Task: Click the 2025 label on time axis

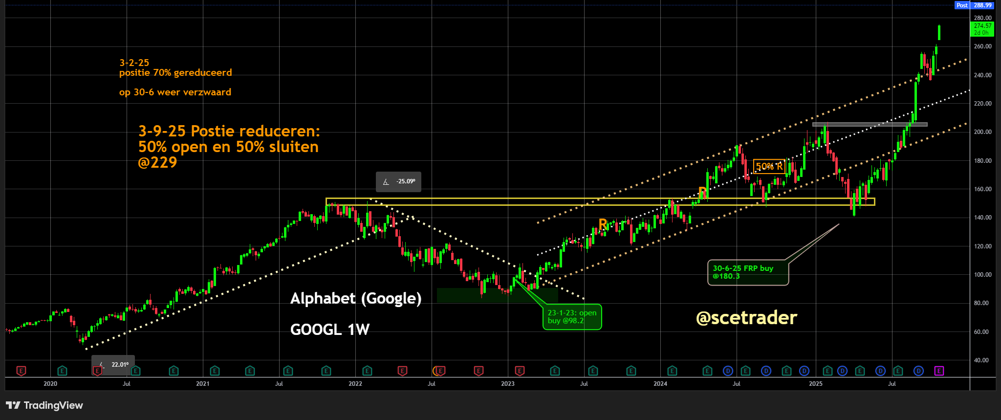Action: click(816, 384)
